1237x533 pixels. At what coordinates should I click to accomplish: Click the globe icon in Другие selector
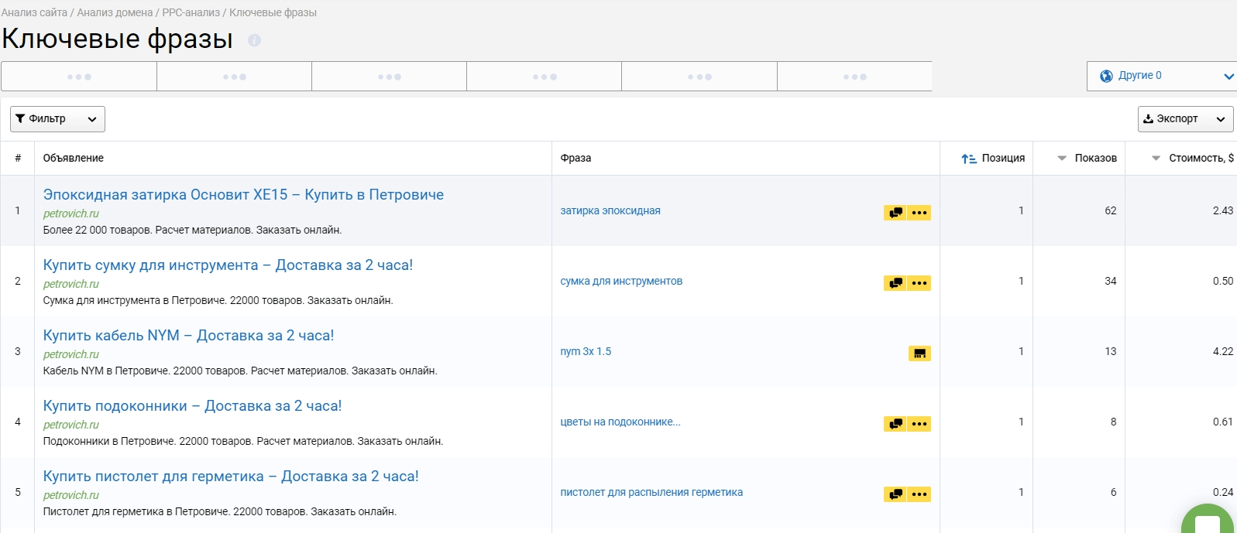click(1106, 76)
